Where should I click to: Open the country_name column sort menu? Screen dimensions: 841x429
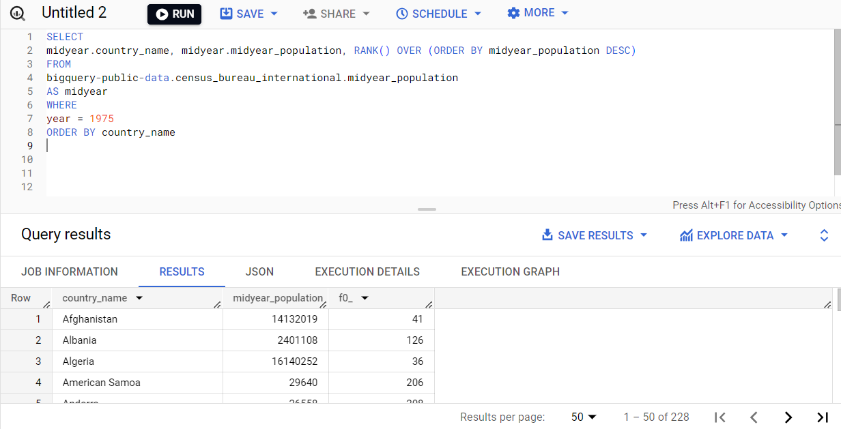pos(139,298)
